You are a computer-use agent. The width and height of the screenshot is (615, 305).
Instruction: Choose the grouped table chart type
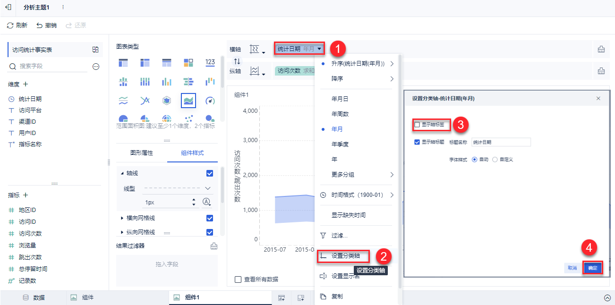(123, 62)
